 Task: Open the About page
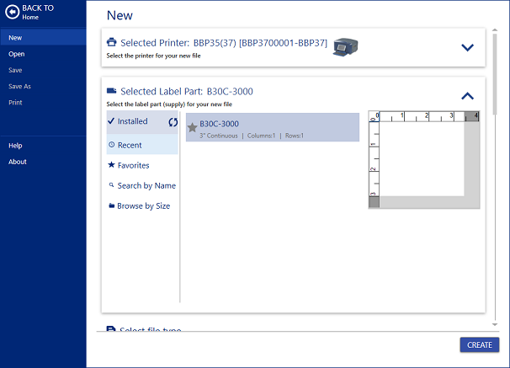[x=17, y=162]
